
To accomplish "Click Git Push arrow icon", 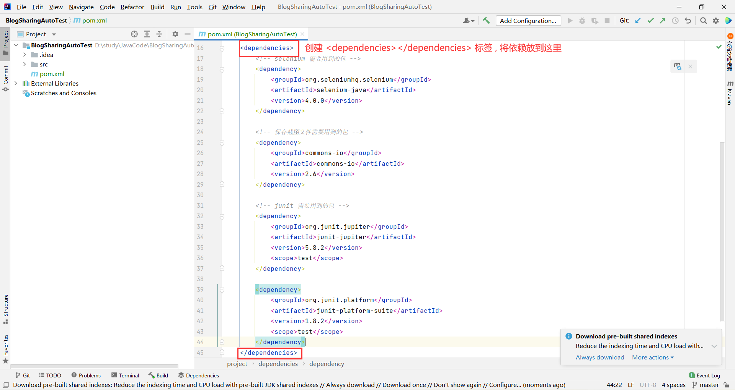I will [x=663, y=21].
